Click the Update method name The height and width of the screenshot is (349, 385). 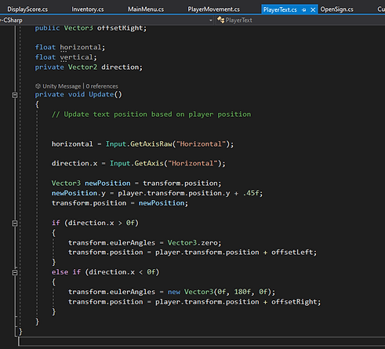click(x=101, y=94)
